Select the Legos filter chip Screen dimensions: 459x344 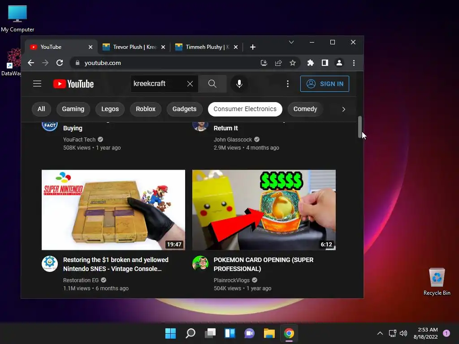(110, 109)
